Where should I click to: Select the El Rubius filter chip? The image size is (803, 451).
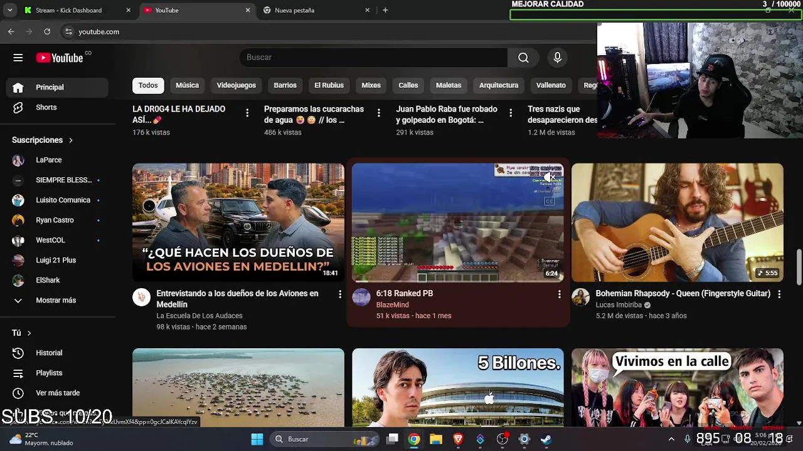(329, 85)
